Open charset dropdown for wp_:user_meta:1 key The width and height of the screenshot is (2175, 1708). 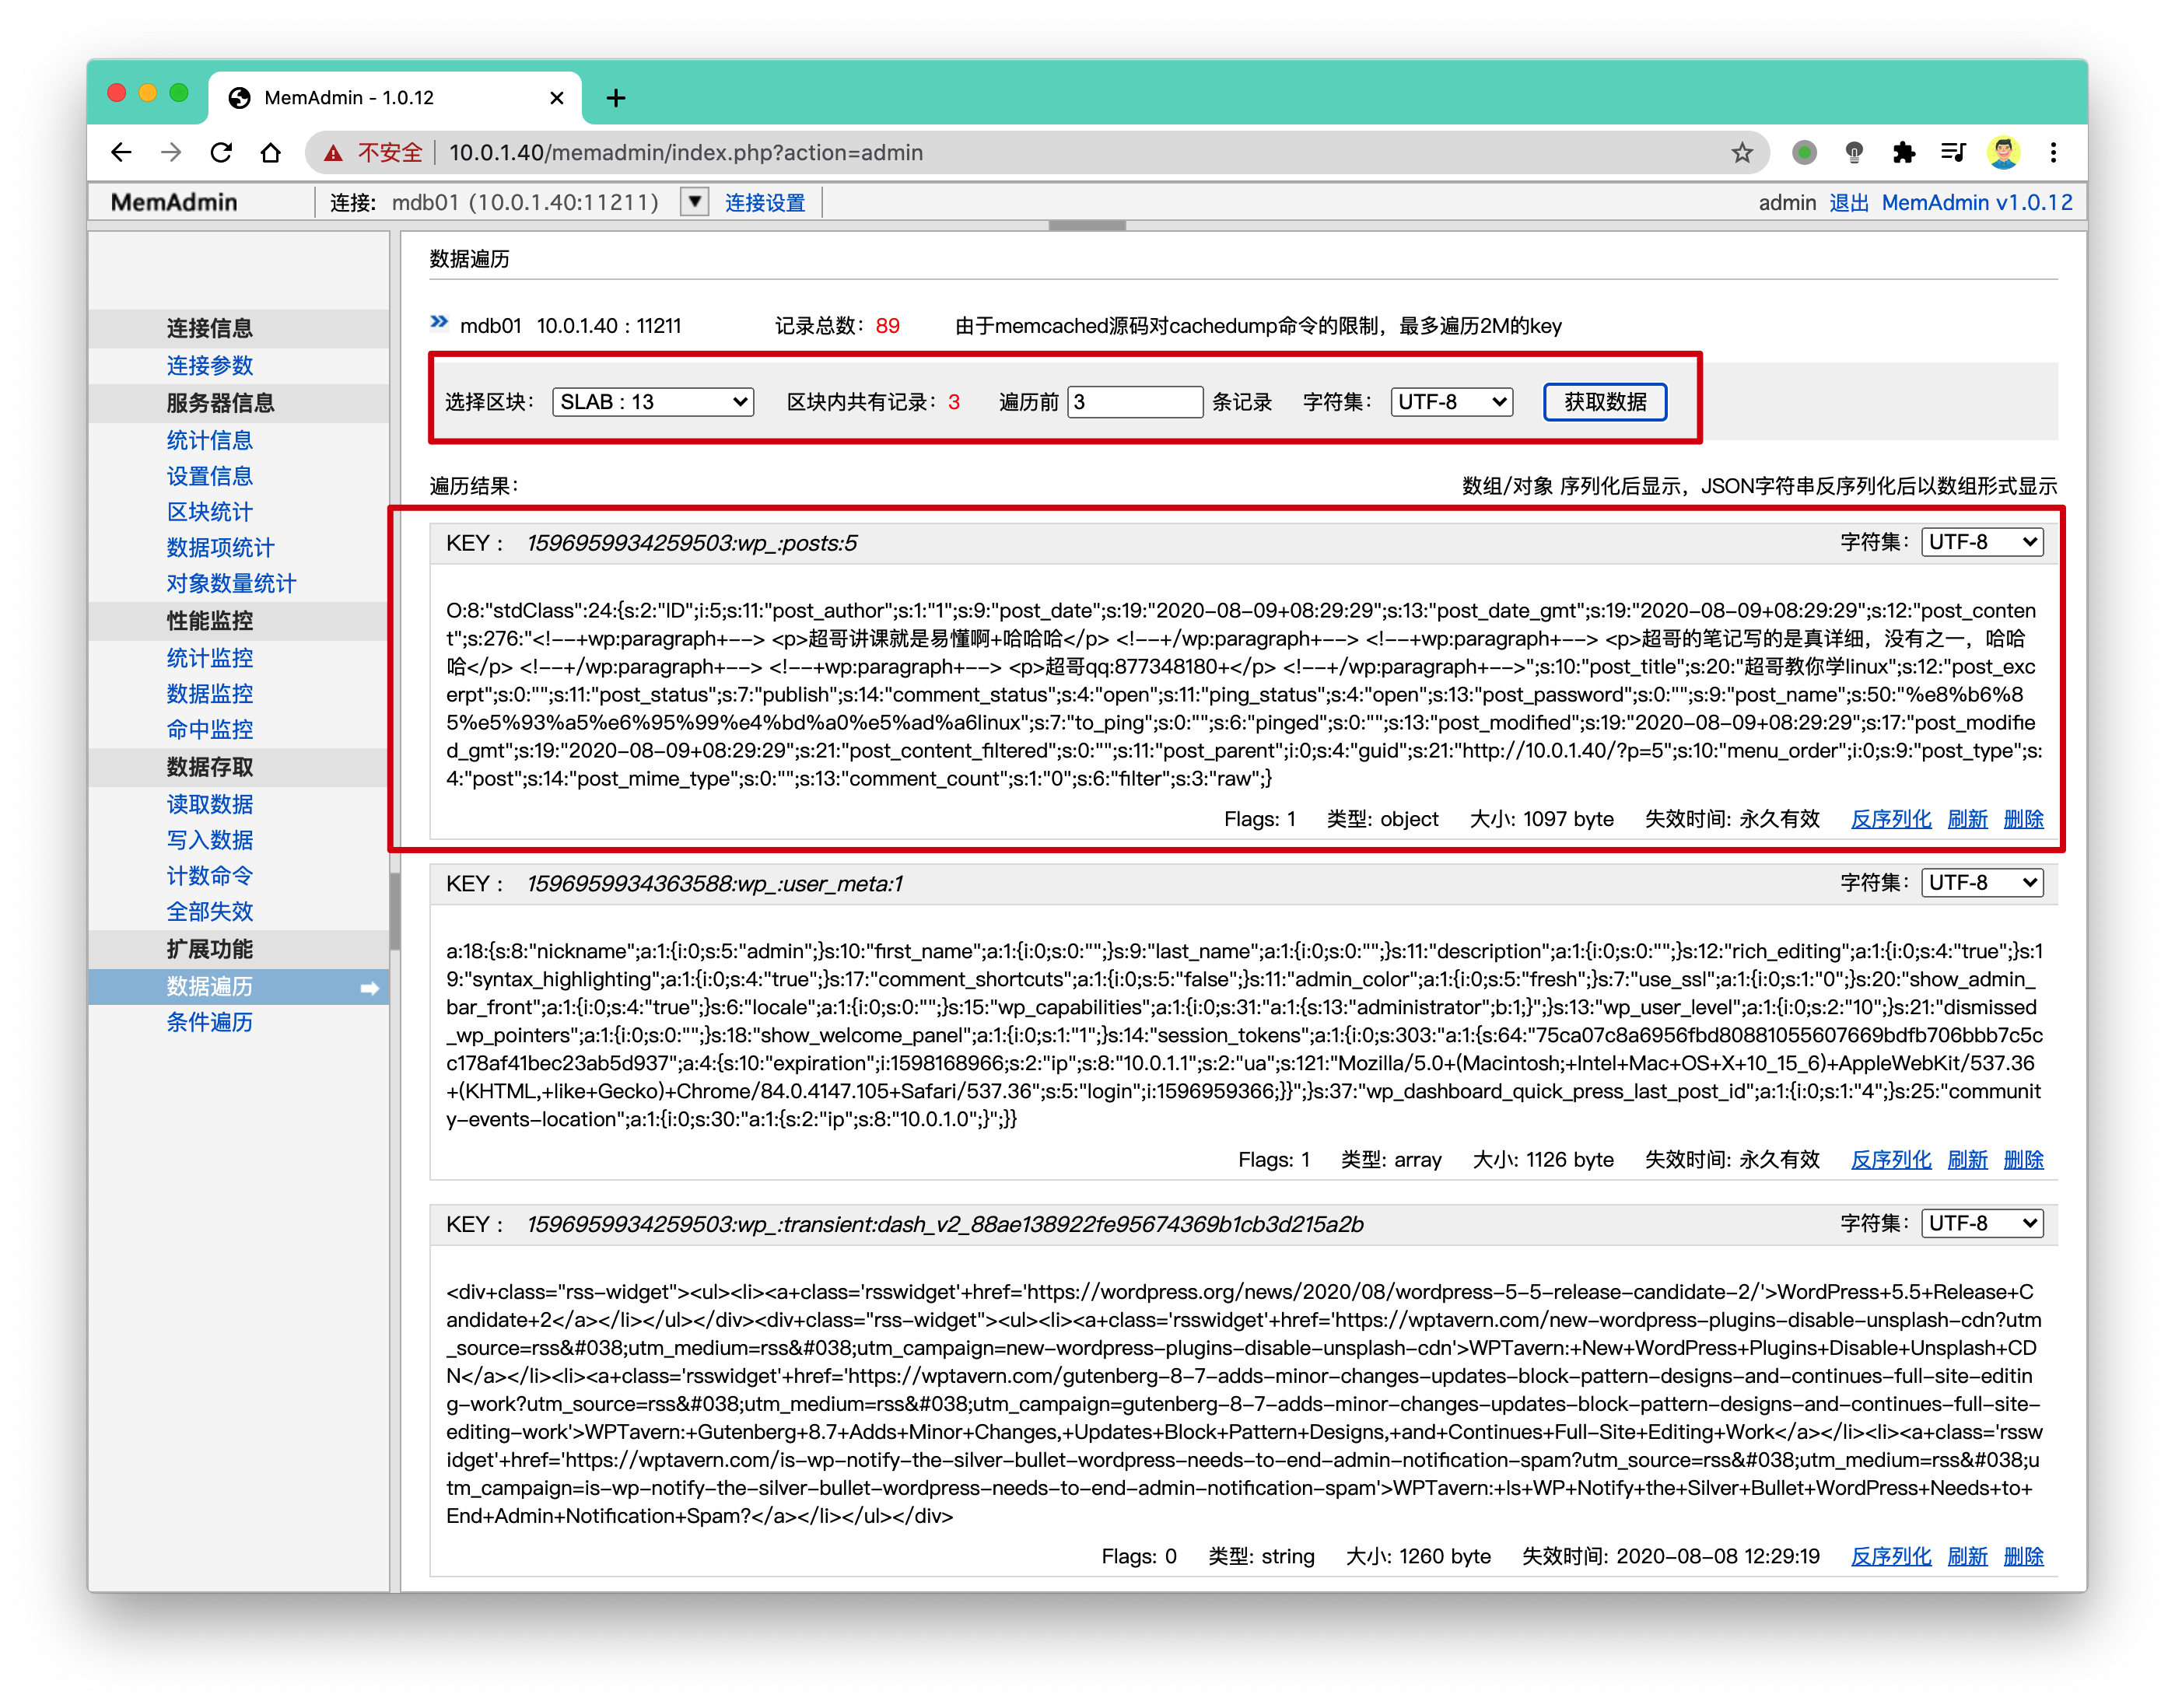click(x=1982, y=883)
